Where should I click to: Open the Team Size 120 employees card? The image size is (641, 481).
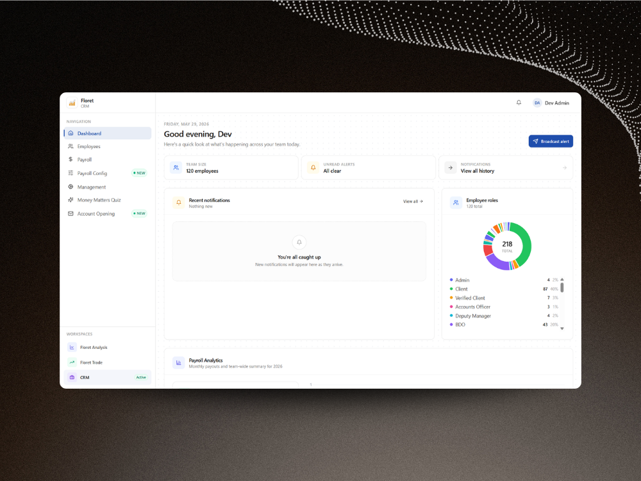[231, 167]
